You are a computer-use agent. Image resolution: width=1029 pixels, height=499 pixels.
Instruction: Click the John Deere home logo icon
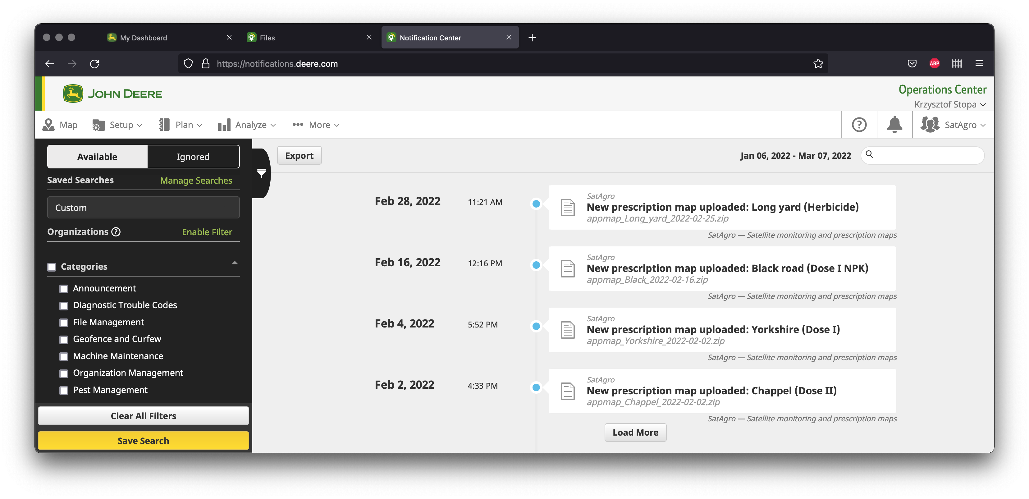tap(74, 94)
